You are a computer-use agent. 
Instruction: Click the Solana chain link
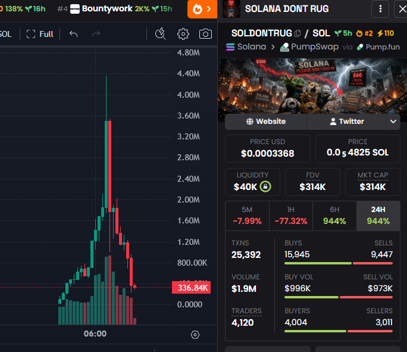coord(246,47)
